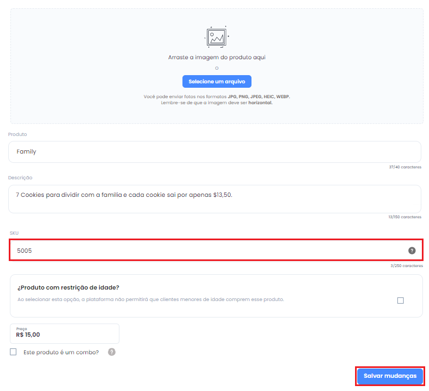Click the 'SKU' field label
The width and height of the screenshot is (429, 391).
(x=14, y=233)
